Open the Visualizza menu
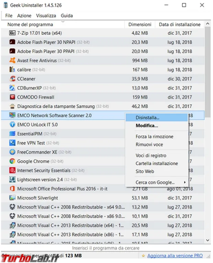The width and height of the screenshot is (213, 263). 46,15
